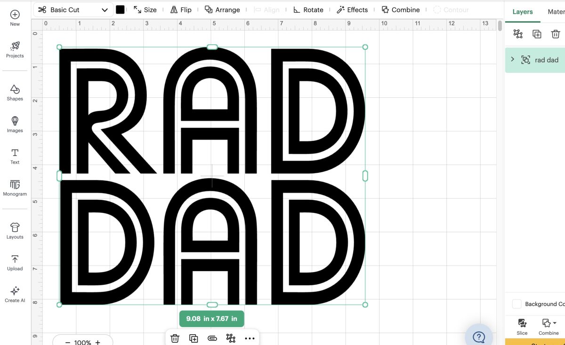The height and width of the screenshot is (345, 565).
Task: Click the 9.08 in x 7.67 in size label
Action: tap(211, 319)
